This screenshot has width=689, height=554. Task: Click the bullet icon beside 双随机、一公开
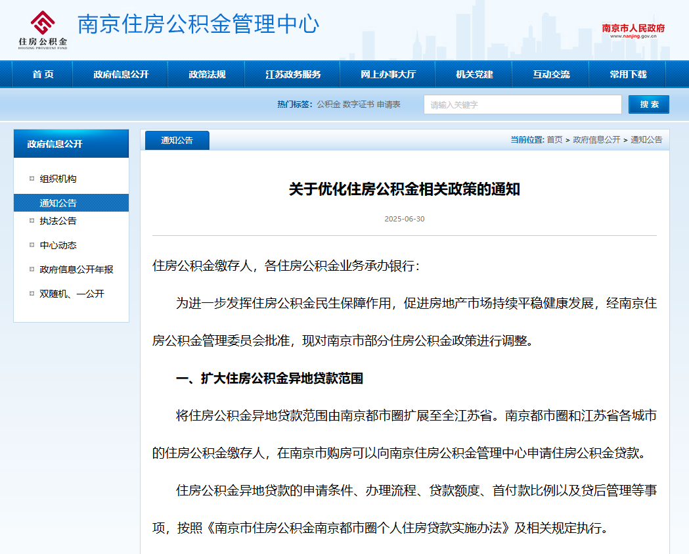click(x=32, y=293)
